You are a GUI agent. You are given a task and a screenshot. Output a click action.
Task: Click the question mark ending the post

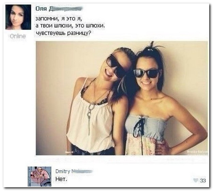pos(90,33)
